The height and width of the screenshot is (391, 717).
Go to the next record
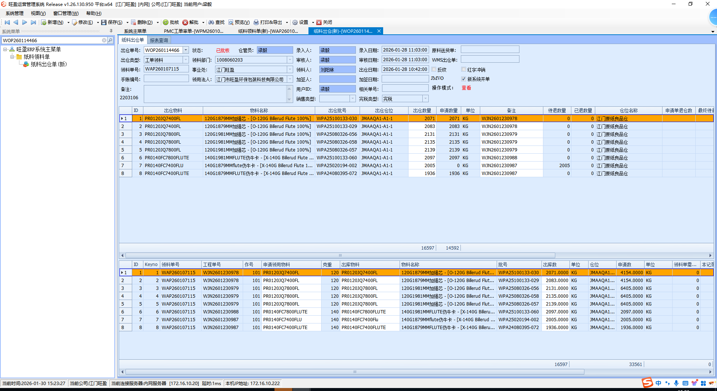[25, 22]
